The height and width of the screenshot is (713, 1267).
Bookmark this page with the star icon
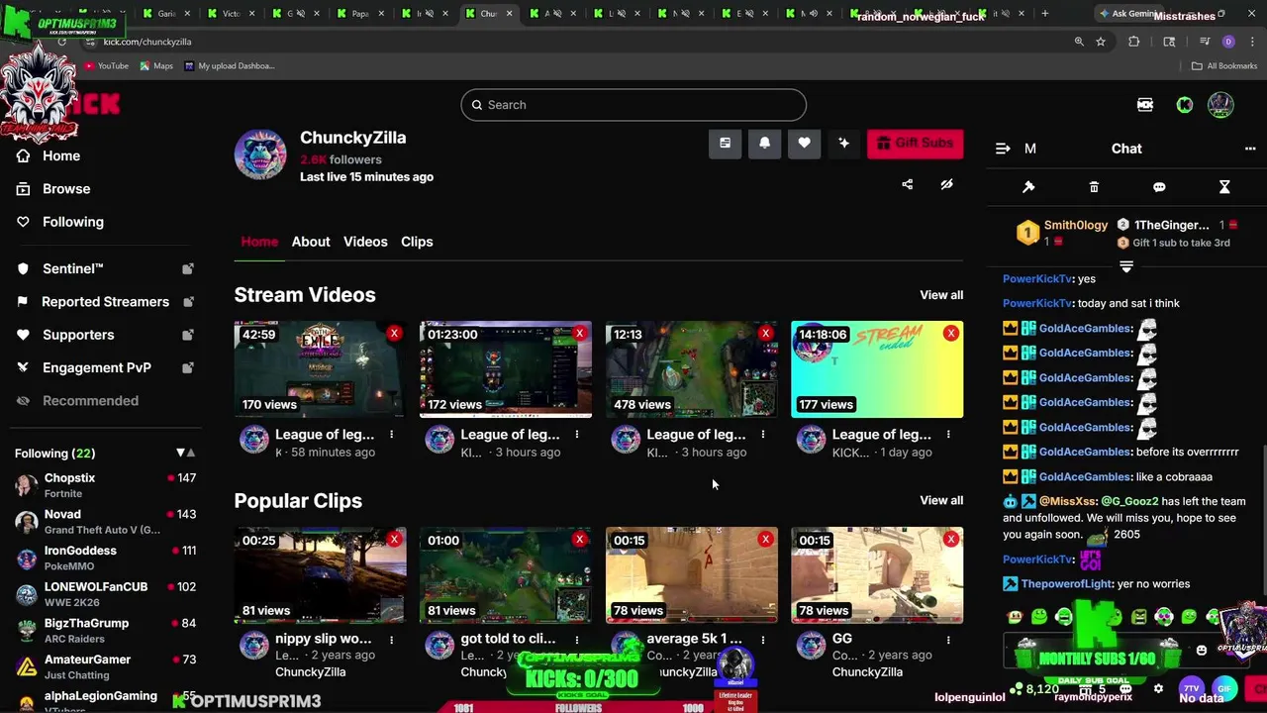(x=1101, y=42)
